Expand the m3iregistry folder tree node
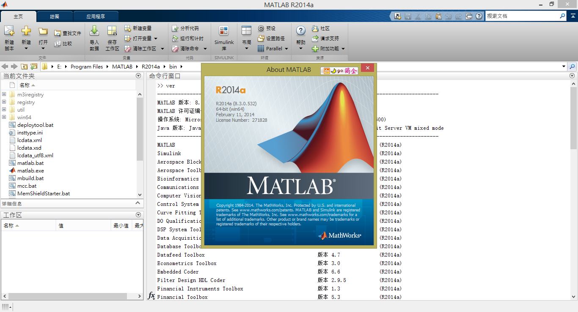Image resolution: width=578 pixels, height=312 pixels. tap(4, 95)
